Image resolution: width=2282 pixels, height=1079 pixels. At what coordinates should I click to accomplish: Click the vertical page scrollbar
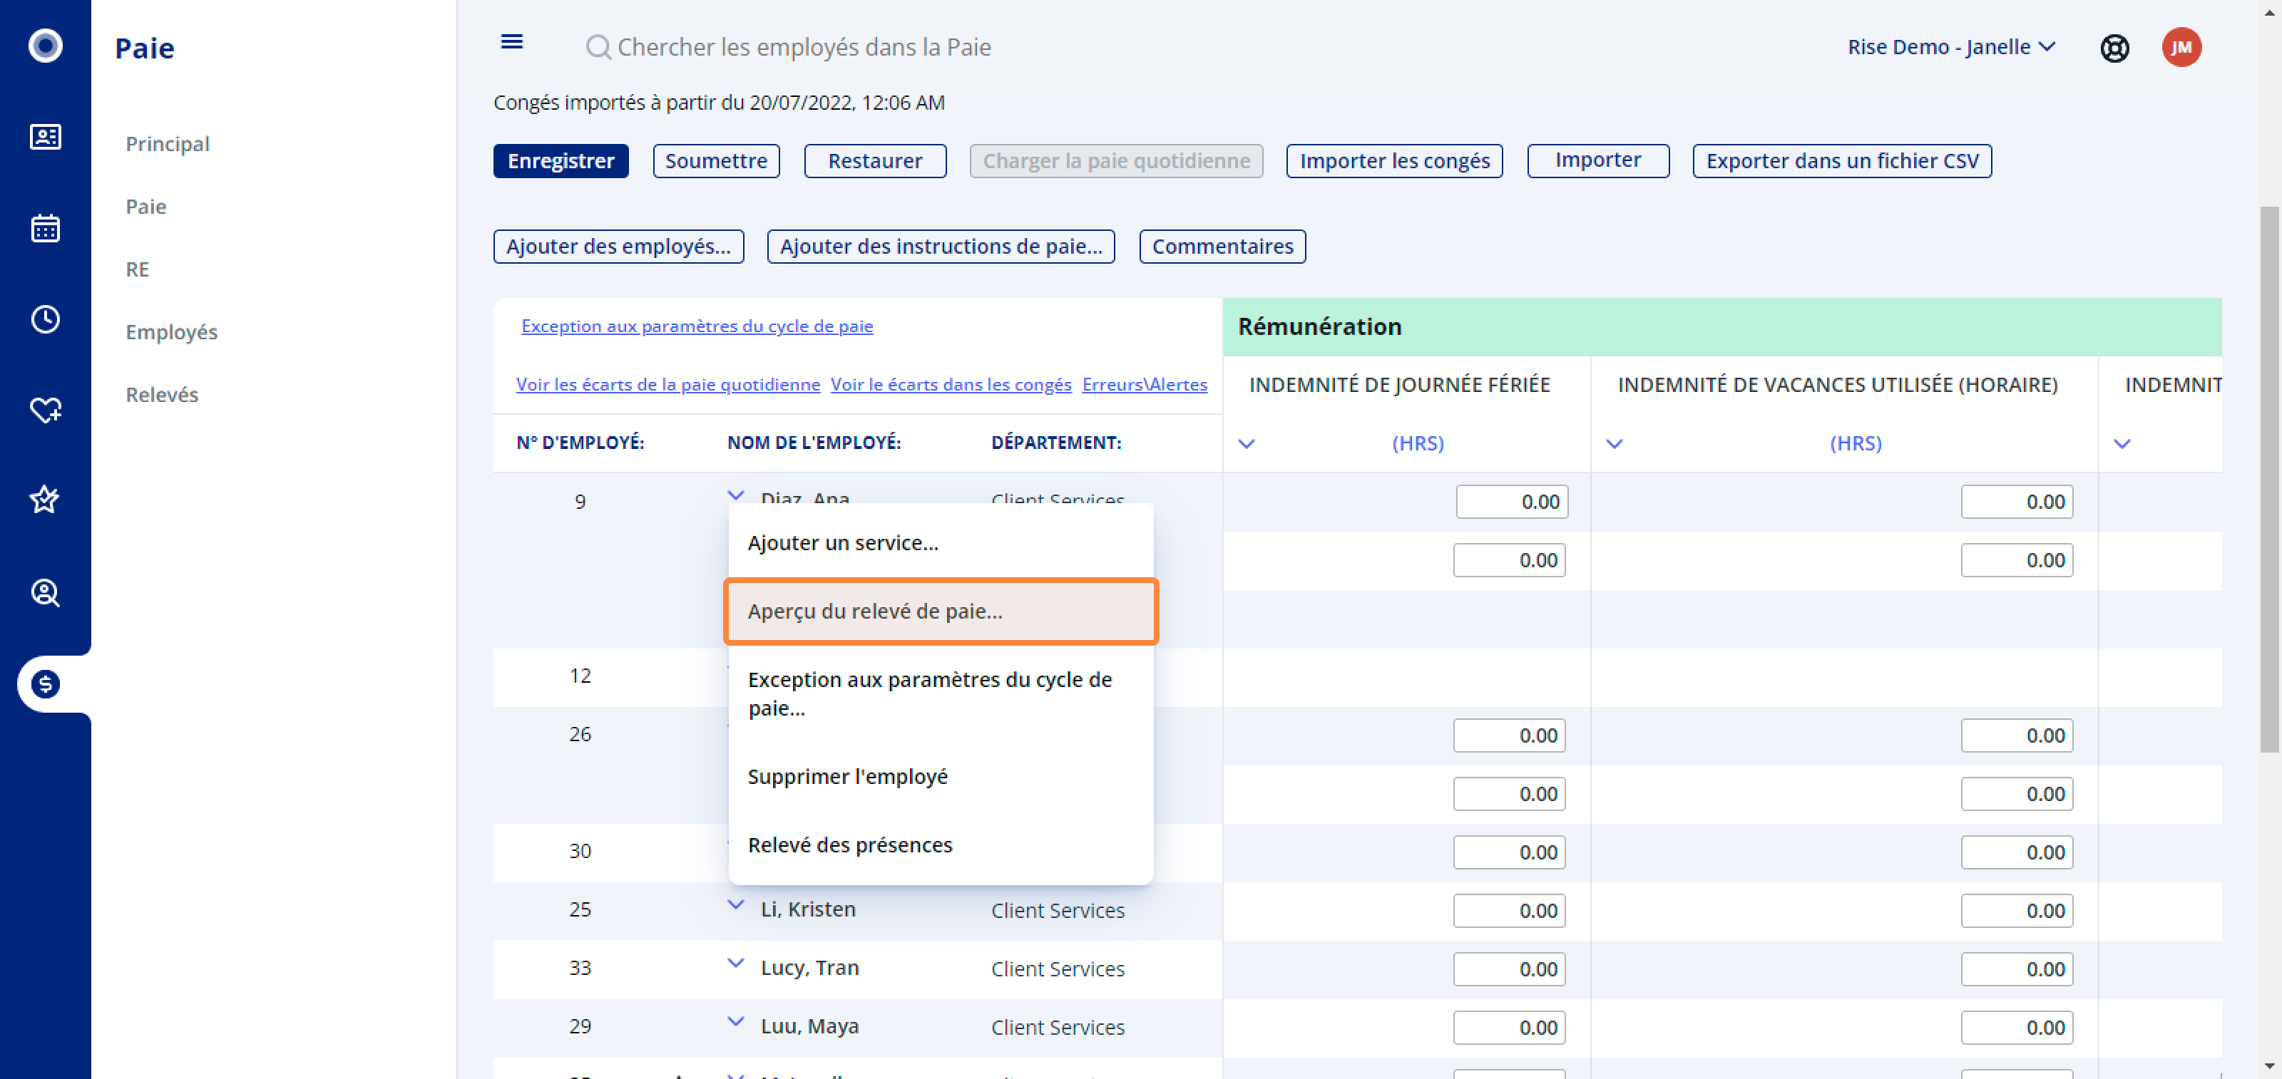tap(2268, 478)
